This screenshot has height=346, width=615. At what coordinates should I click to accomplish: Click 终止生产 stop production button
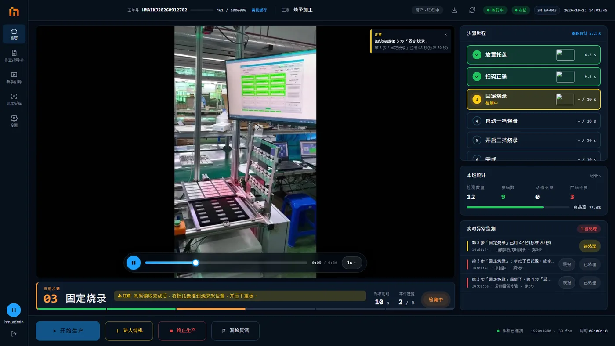pyautogui.click(x=182, y=331)
